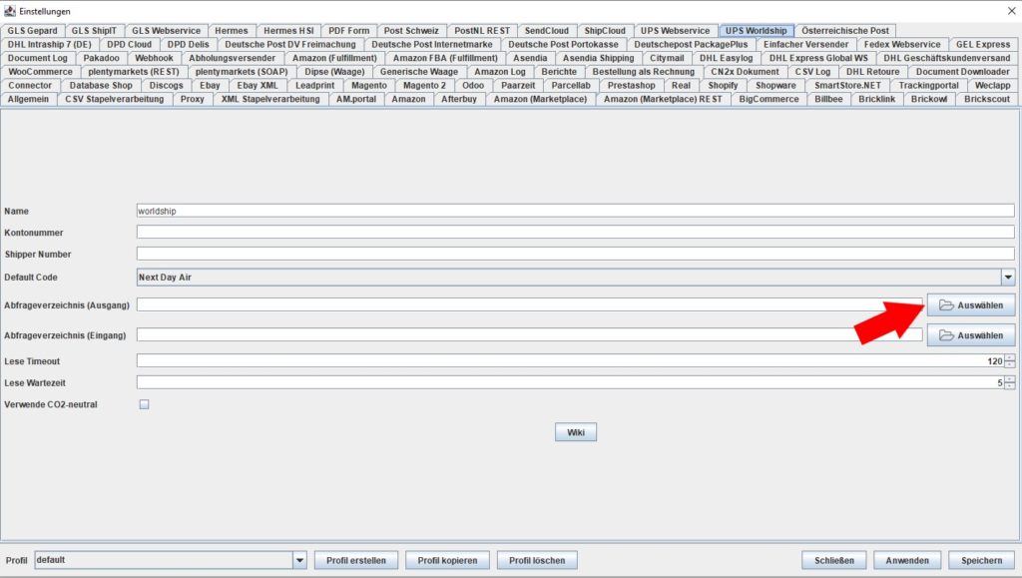Viewport: 1022px width, 578px height.
Task: Select the Shopify tab
Action: [723, 86]
